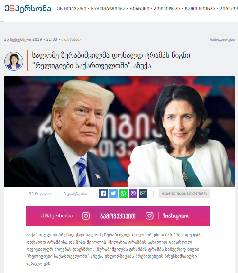
Task: Share article on Facebook
Action: point(103,193)
